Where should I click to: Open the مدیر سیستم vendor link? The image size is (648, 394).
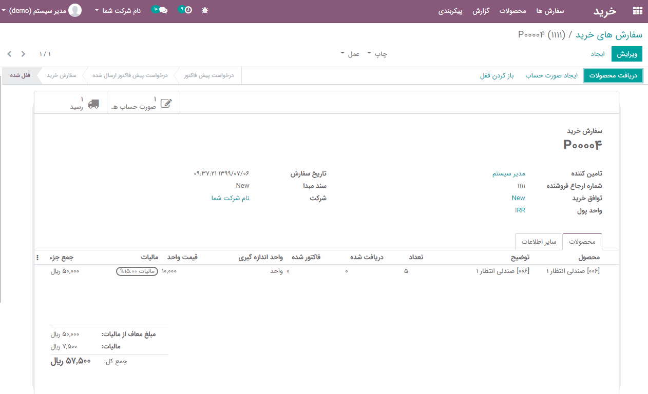click(509, 173)
